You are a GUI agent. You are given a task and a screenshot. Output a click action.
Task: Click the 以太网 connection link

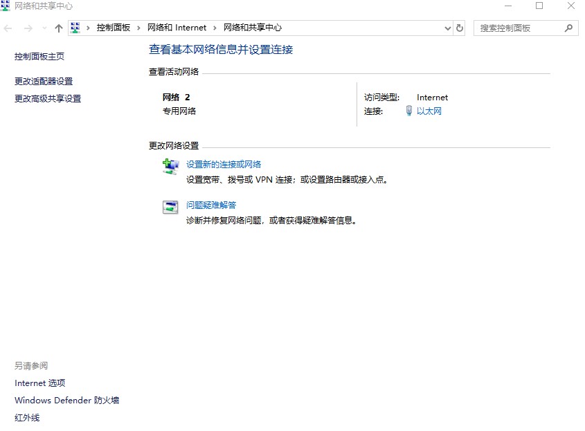click(429, 111)
